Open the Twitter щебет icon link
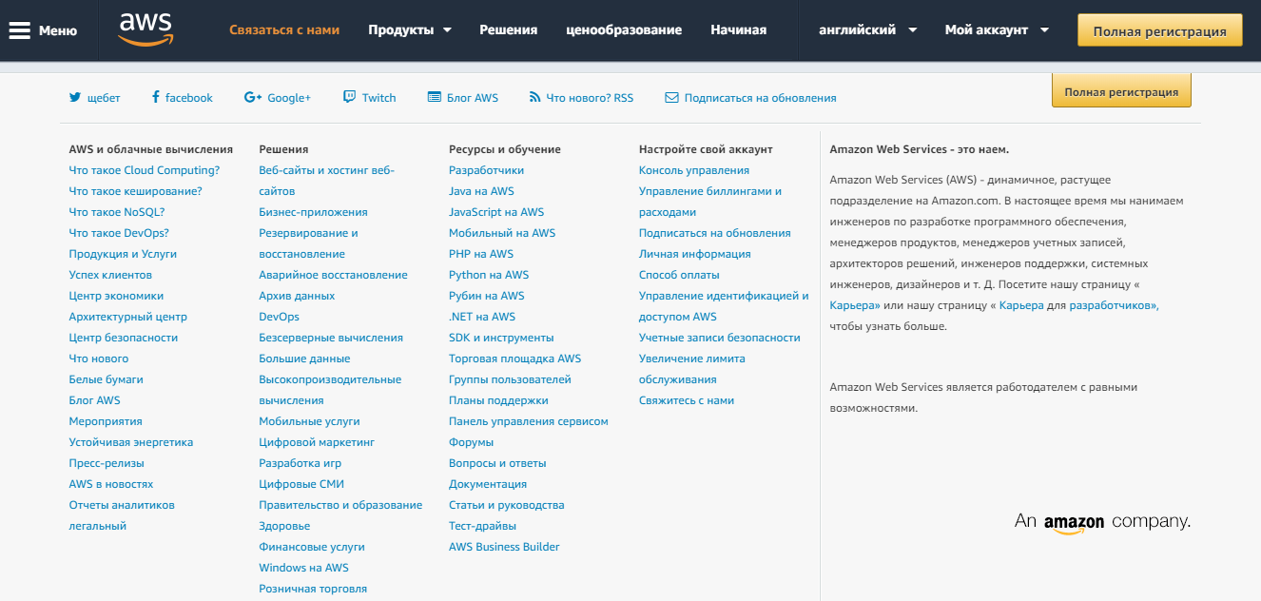Screen dimensions: 1261x601 click(75, 97)
